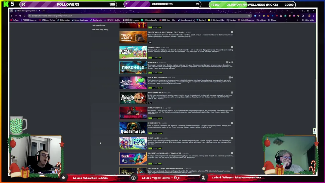Go back with the browser back arrow
The width and height of the screenshot is (325, 183).
11,16
